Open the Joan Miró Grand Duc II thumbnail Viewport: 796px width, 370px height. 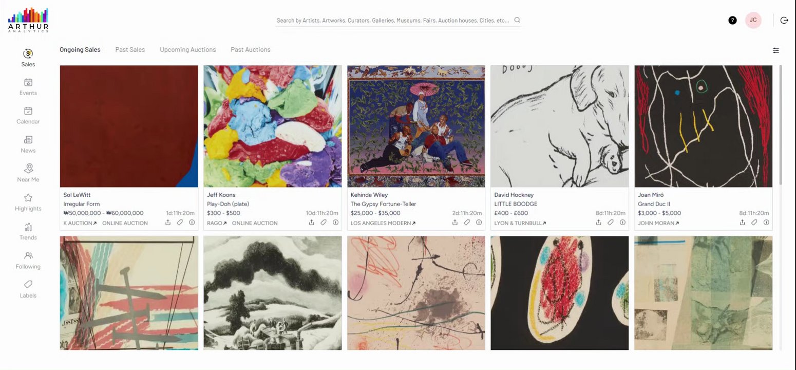703,126
